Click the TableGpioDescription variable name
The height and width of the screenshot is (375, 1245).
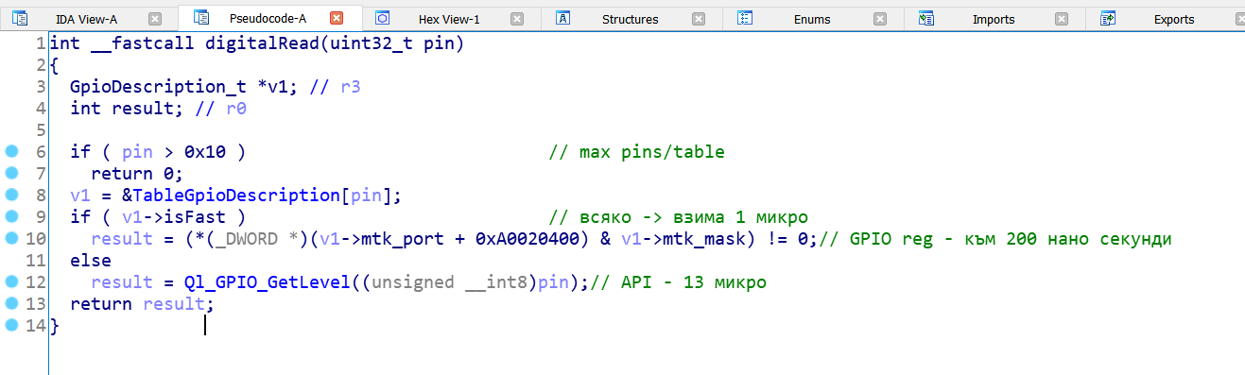[x=235, y=196]
